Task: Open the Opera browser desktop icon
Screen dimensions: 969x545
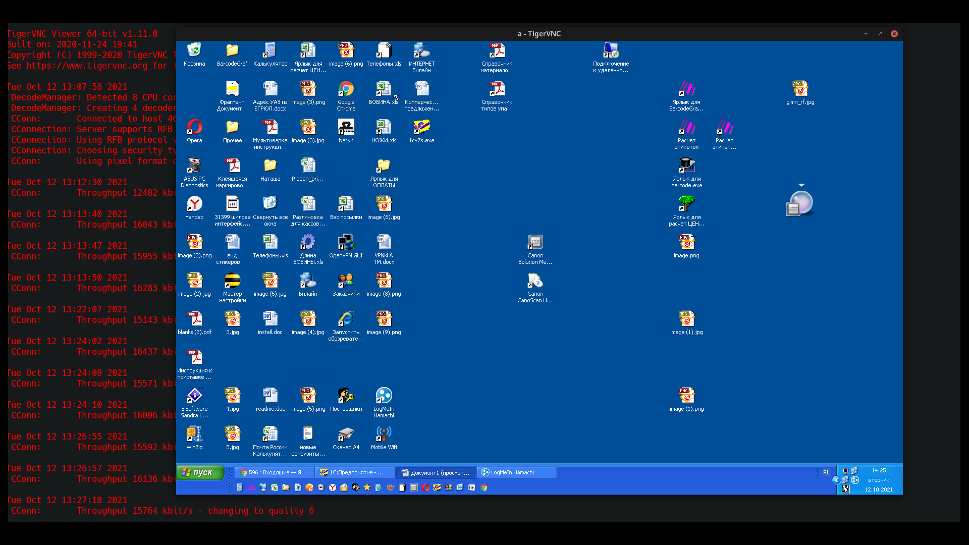Action: point(194,128)
